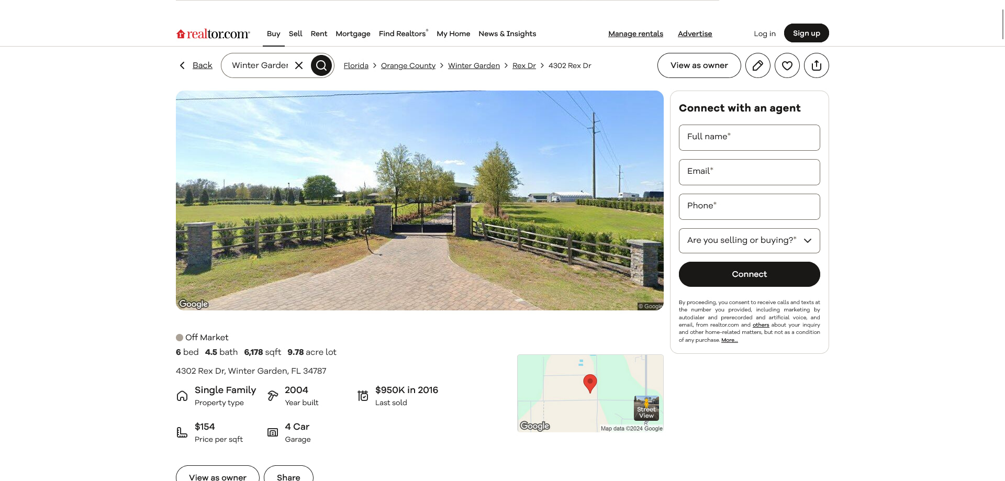Clear the Winter Garden search text
Image resolution: width=1005 pixels, height=481 pixels.
299,65
